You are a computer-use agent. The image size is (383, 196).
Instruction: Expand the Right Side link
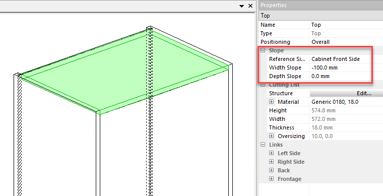(271, 162)
